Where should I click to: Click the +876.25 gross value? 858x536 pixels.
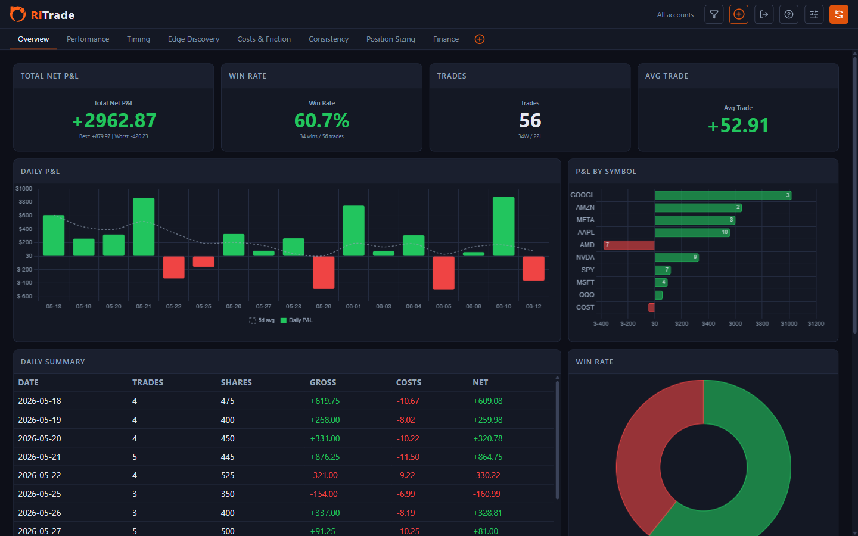325,457
